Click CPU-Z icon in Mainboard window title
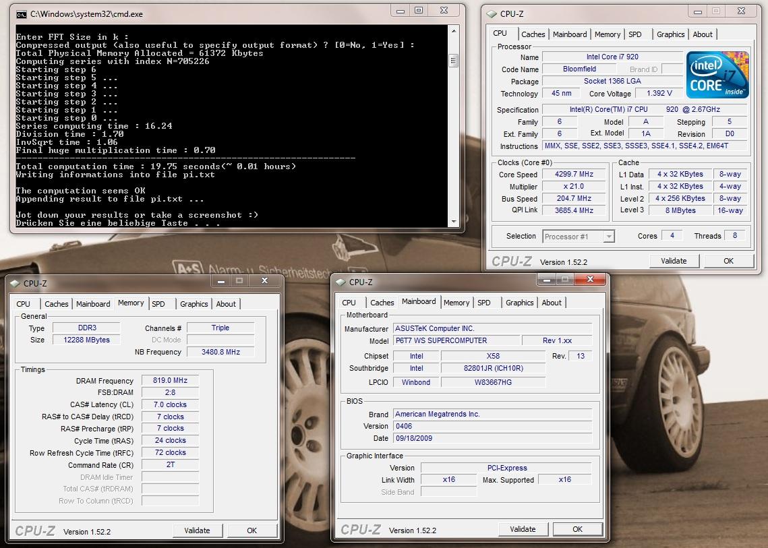This screenshot has height=548, width=768. click(341, 282)
